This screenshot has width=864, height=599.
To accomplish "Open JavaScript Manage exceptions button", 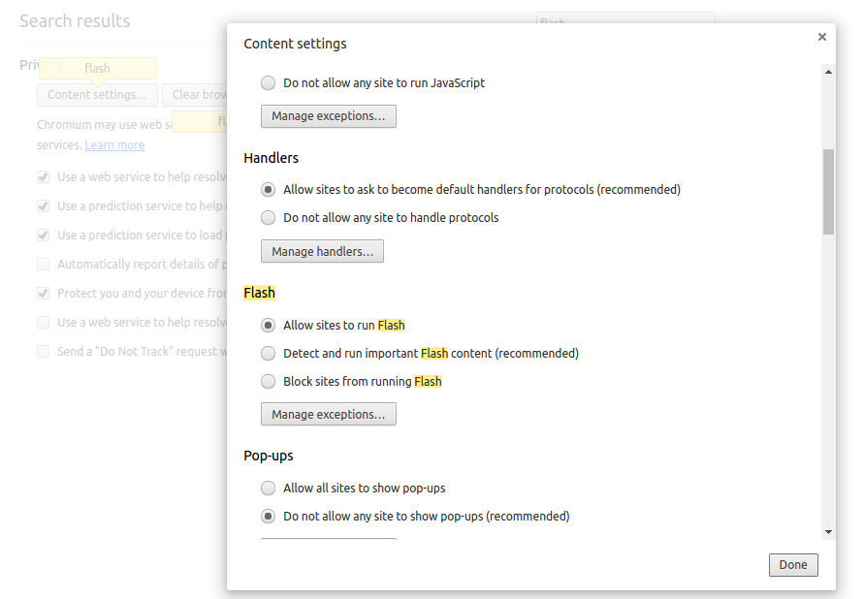I will pos(329,116).
